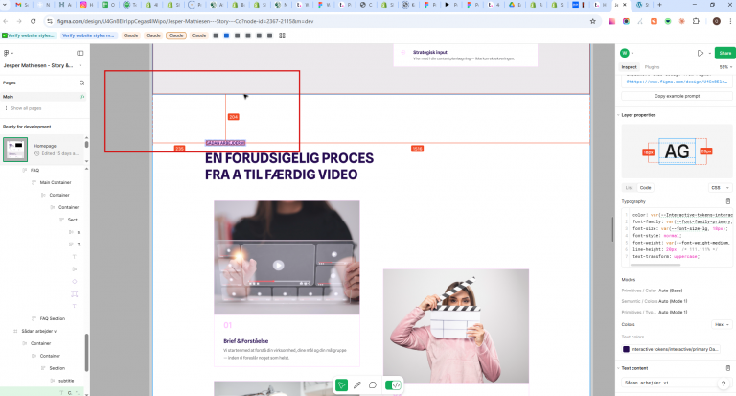The image size is (736, 396).
Task: Open the Chrome profile avatar
Action: pos(716,21)
